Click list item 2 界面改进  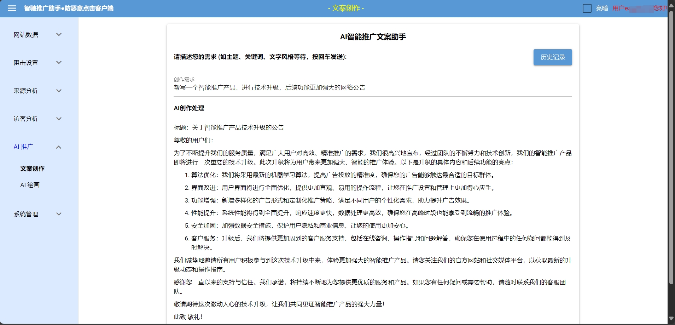pos(341,188)
